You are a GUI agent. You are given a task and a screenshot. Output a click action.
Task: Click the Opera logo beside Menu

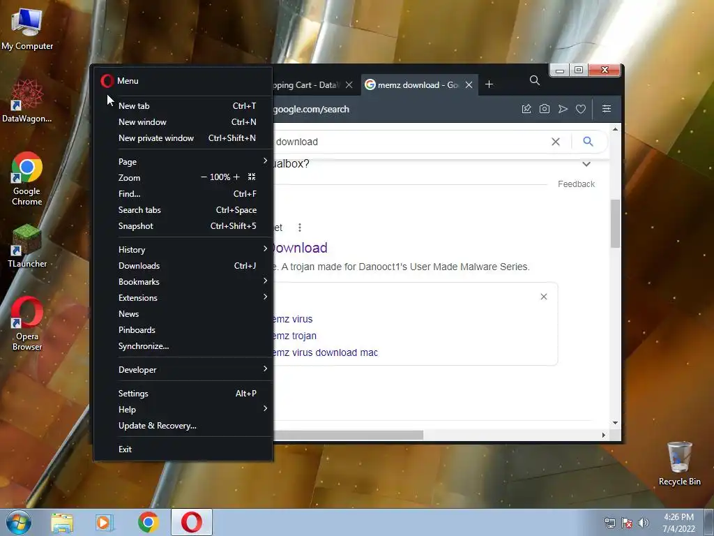click(x=107, y=81)
